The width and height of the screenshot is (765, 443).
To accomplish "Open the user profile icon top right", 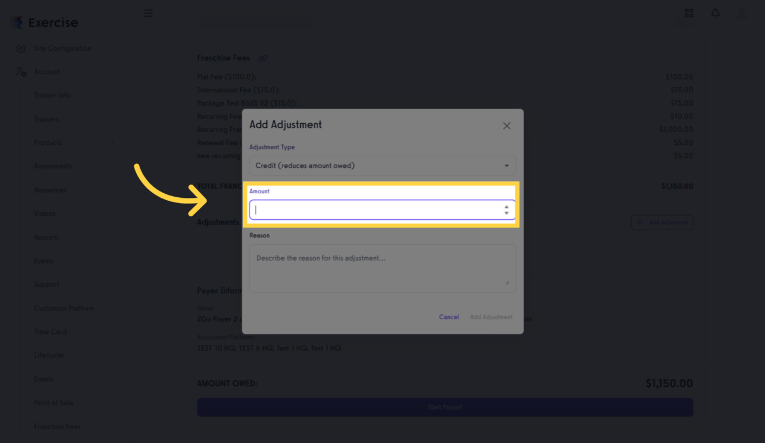I will (741, 13).
